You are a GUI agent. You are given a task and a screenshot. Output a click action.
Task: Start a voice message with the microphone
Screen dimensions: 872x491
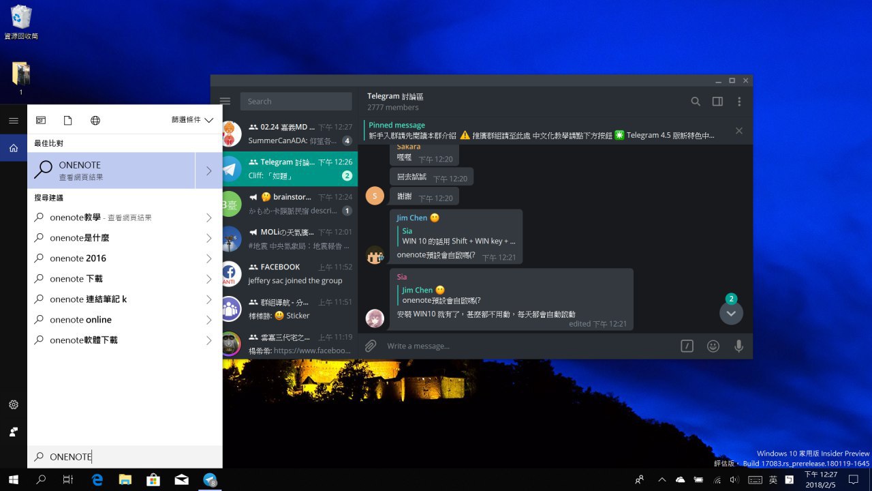click(x=738, y=346)
